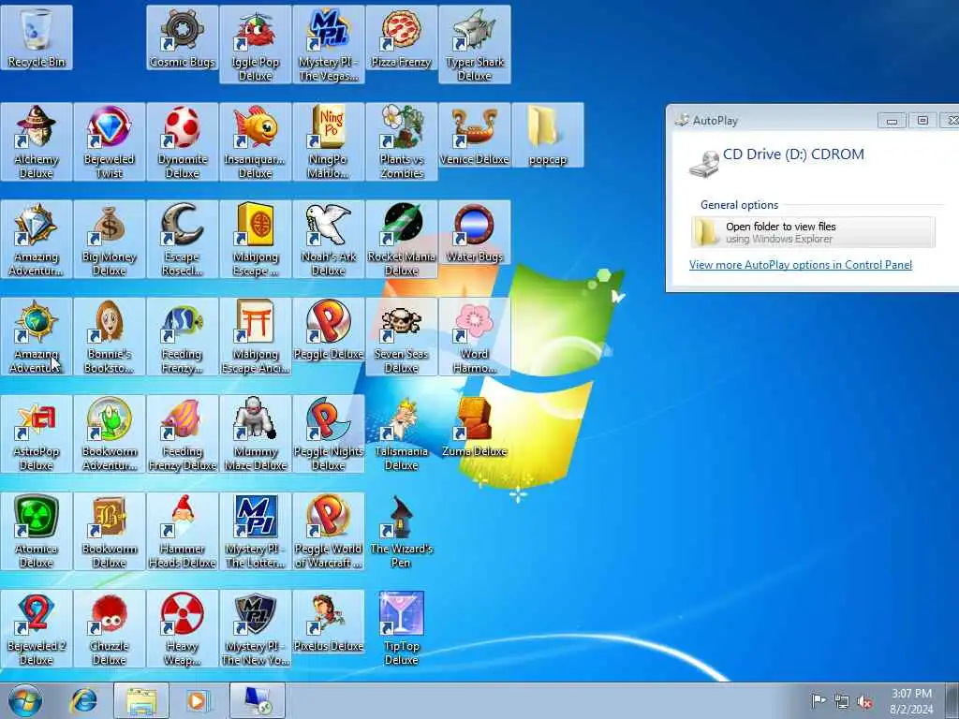The width and height of the screenshot is (959, 719).
Task: Click the Chuzzle Deluxe shortcut
Action: pos(110,628)
